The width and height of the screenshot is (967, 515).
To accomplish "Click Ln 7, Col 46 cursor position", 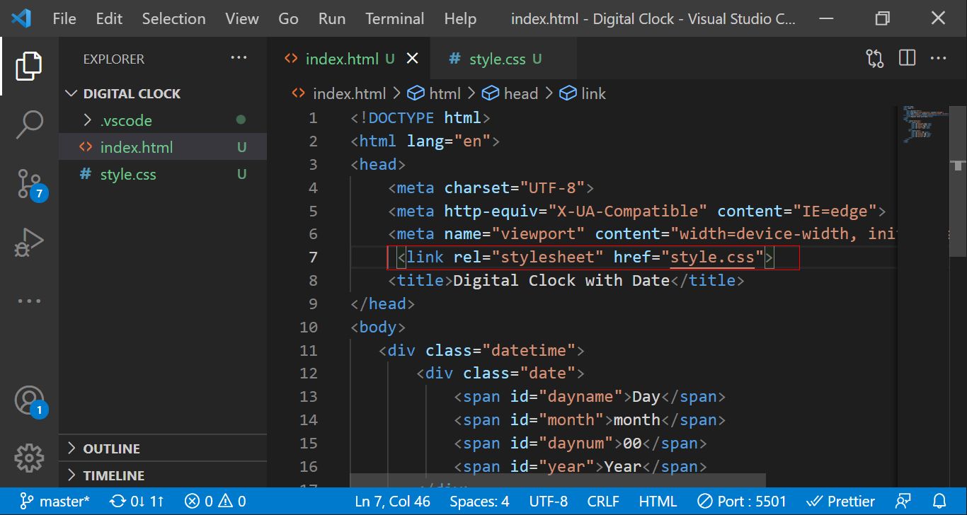I will point(392,502).
